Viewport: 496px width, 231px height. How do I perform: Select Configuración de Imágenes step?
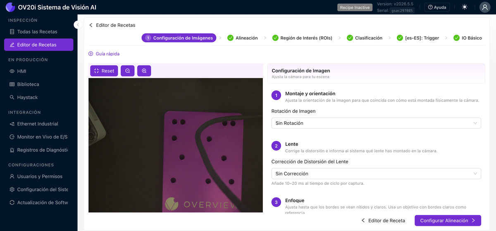tap(179, 38)
